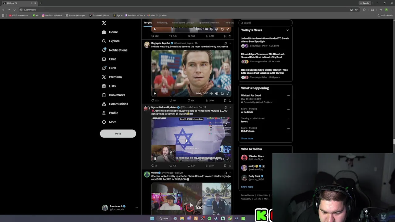The height and width of the screenshot is (222, 395).
Task: Reload the browser page
Action: click(x=14, y=10)
